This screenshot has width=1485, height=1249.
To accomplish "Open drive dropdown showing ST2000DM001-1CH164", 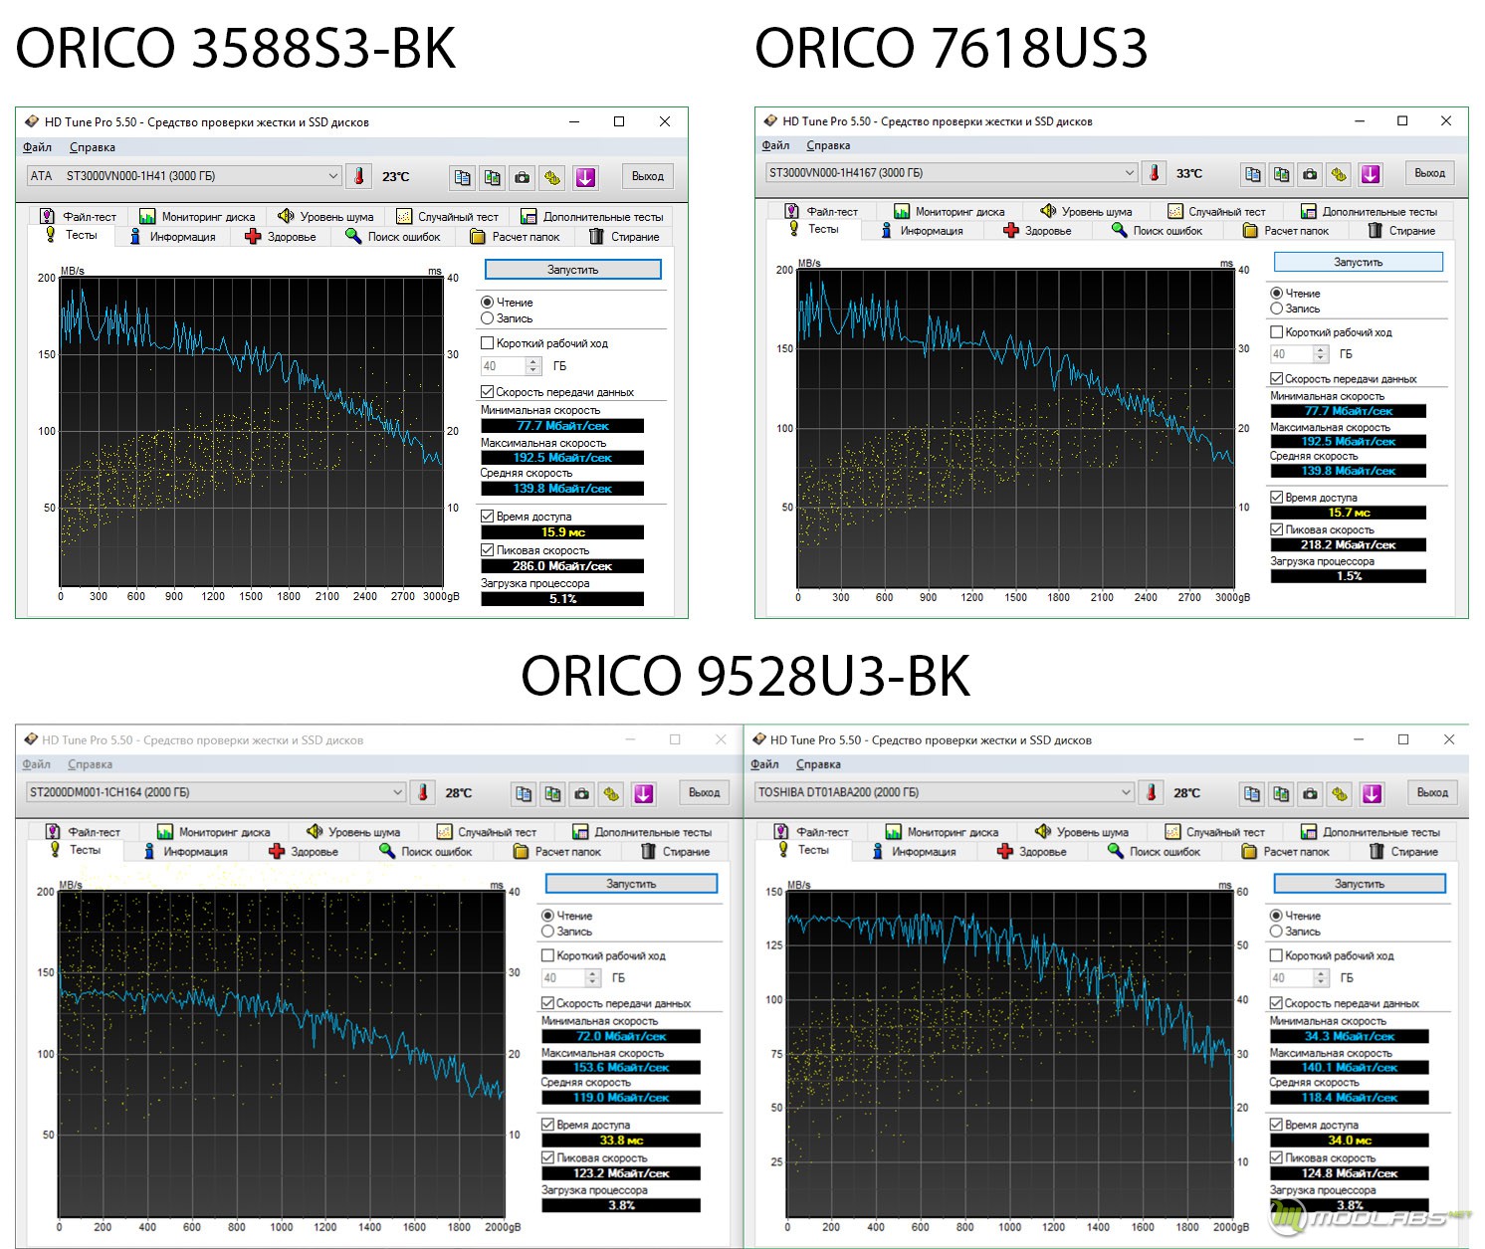I will click(215, 792).
